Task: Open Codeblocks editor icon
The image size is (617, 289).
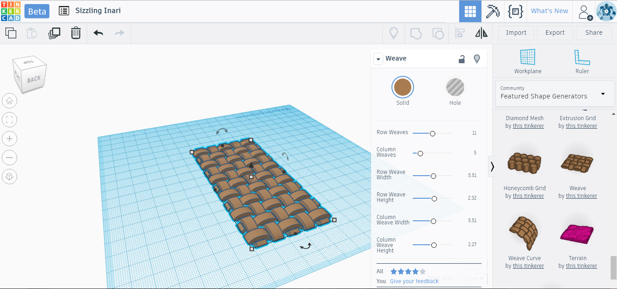Action: [515, 11]
